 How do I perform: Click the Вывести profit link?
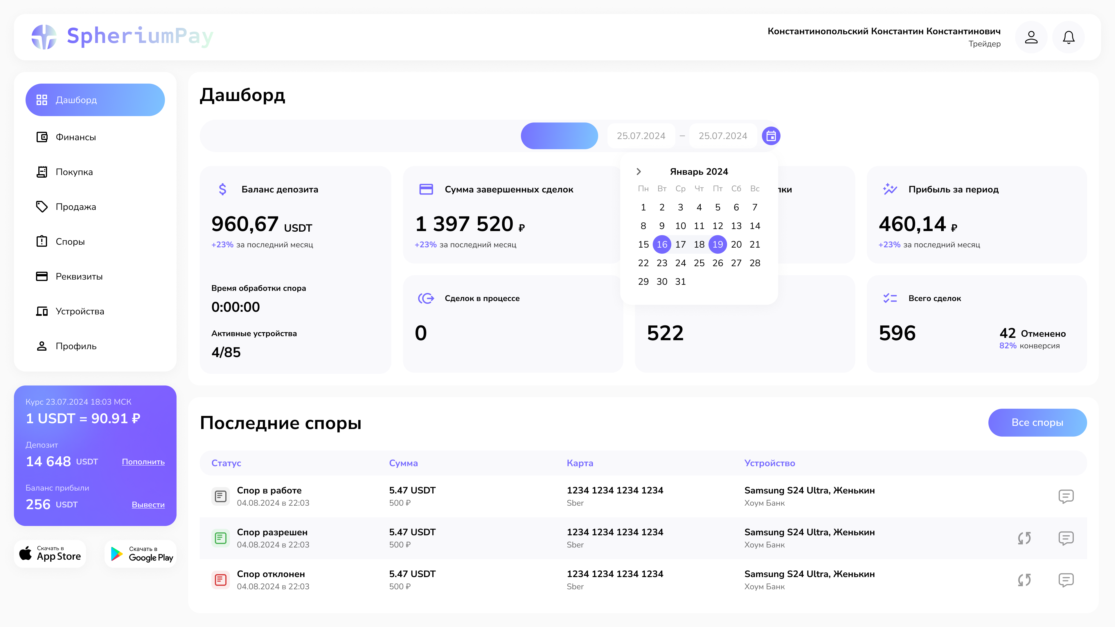pyautogui.click(x=148, y=505)
